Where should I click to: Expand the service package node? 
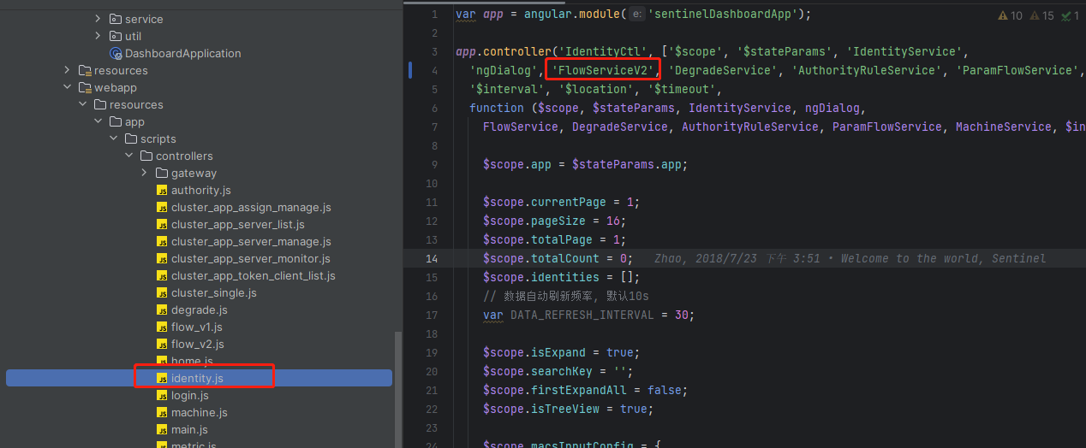tap(98, 19)
